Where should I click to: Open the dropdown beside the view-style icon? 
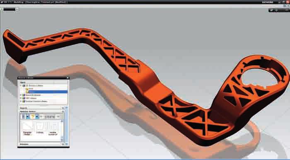tap(28, 117)
